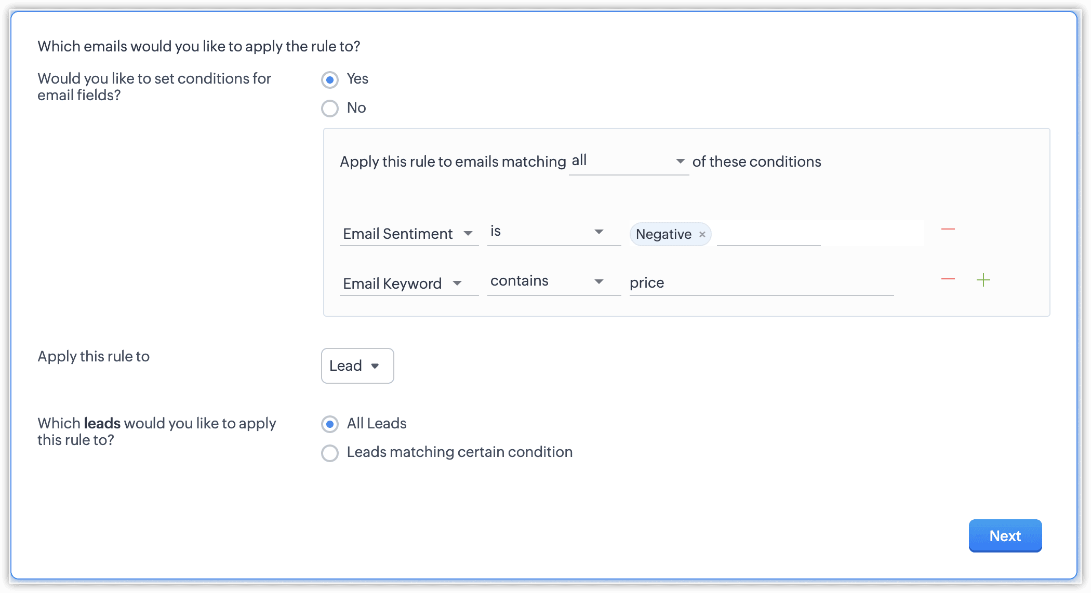Click the Email Sentiment arrow icon
1091x593 pixels.
point(468,234)
